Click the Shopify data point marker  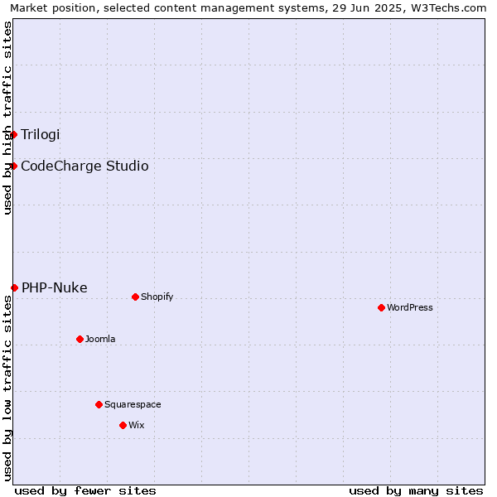(135, 297)
